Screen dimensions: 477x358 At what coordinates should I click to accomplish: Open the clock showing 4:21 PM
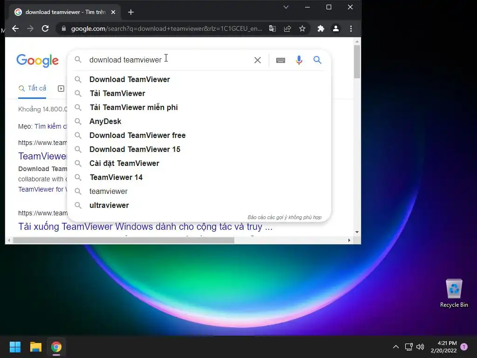(x=444, y=347)
